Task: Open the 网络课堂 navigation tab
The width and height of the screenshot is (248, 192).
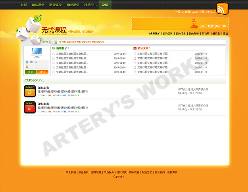Action: [38, 5]
